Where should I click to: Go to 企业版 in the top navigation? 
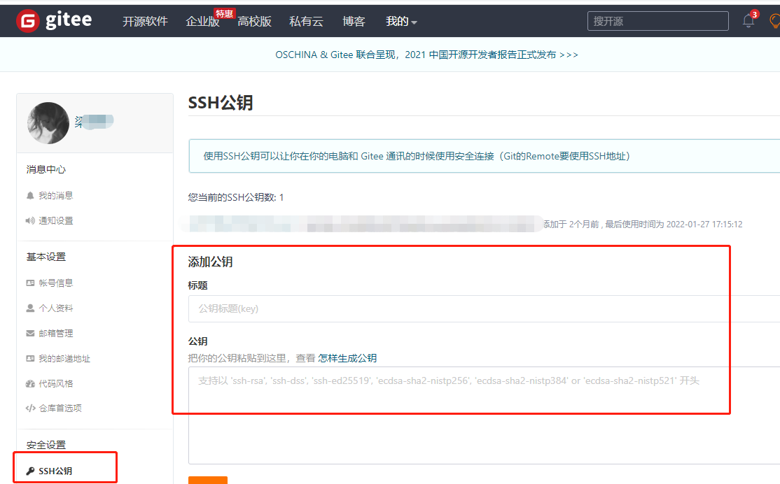[x=202, y=22]
